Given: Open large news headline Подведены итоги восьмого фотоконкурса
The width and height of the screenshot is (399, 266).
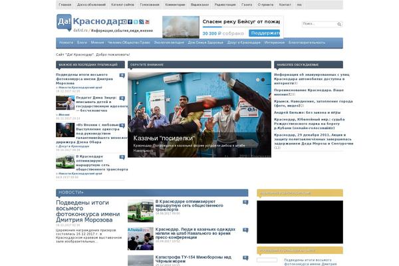Looking at the screenshot, I should (x=88, y=211).
